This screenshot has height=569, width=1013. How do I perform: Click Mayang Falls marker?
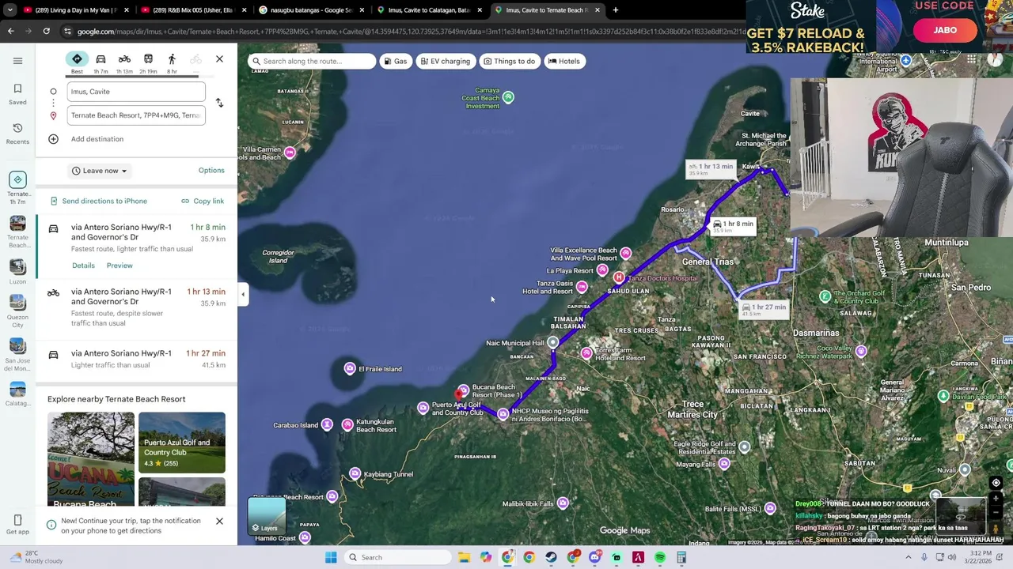coord(724,464)
